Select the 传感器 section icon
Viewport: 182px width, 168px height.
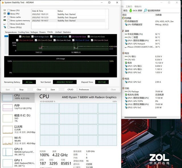point(123,18)
